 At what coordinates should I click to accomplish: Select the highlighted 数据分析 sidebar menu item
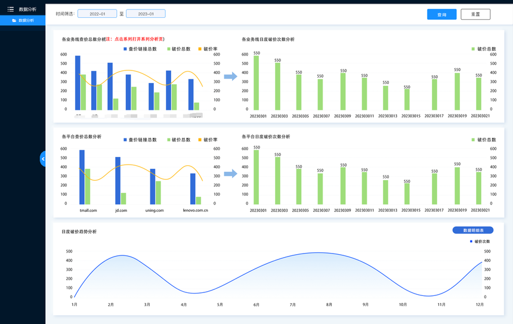coord(23,20)
